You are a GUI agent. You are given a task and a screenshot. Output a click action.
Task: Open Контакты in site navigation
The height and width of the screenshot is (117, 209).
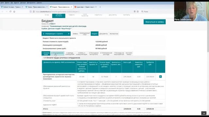tap(126, 15)
